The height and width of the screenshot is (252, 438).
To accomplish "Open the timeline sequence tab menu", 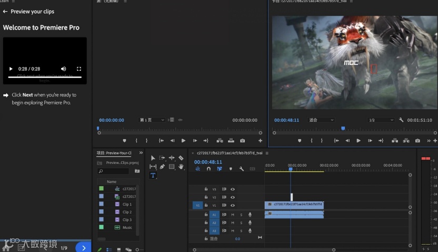I will [267, 153].
